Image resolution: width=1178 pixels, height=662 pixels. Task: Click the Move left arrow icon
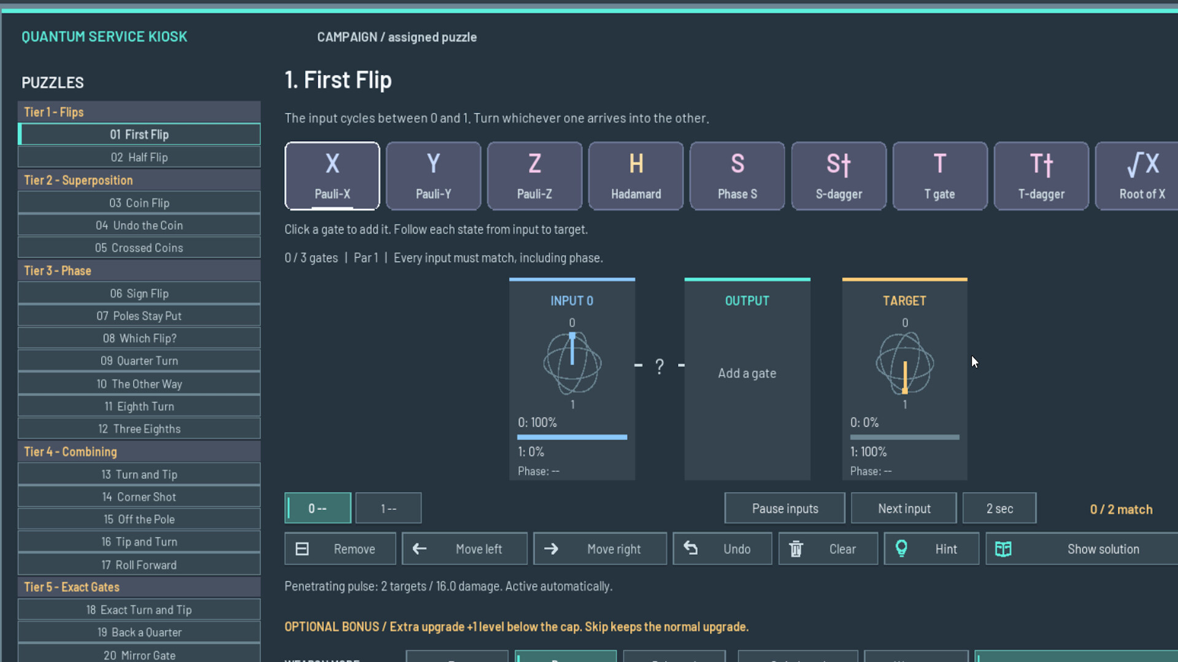pos(420,549)
